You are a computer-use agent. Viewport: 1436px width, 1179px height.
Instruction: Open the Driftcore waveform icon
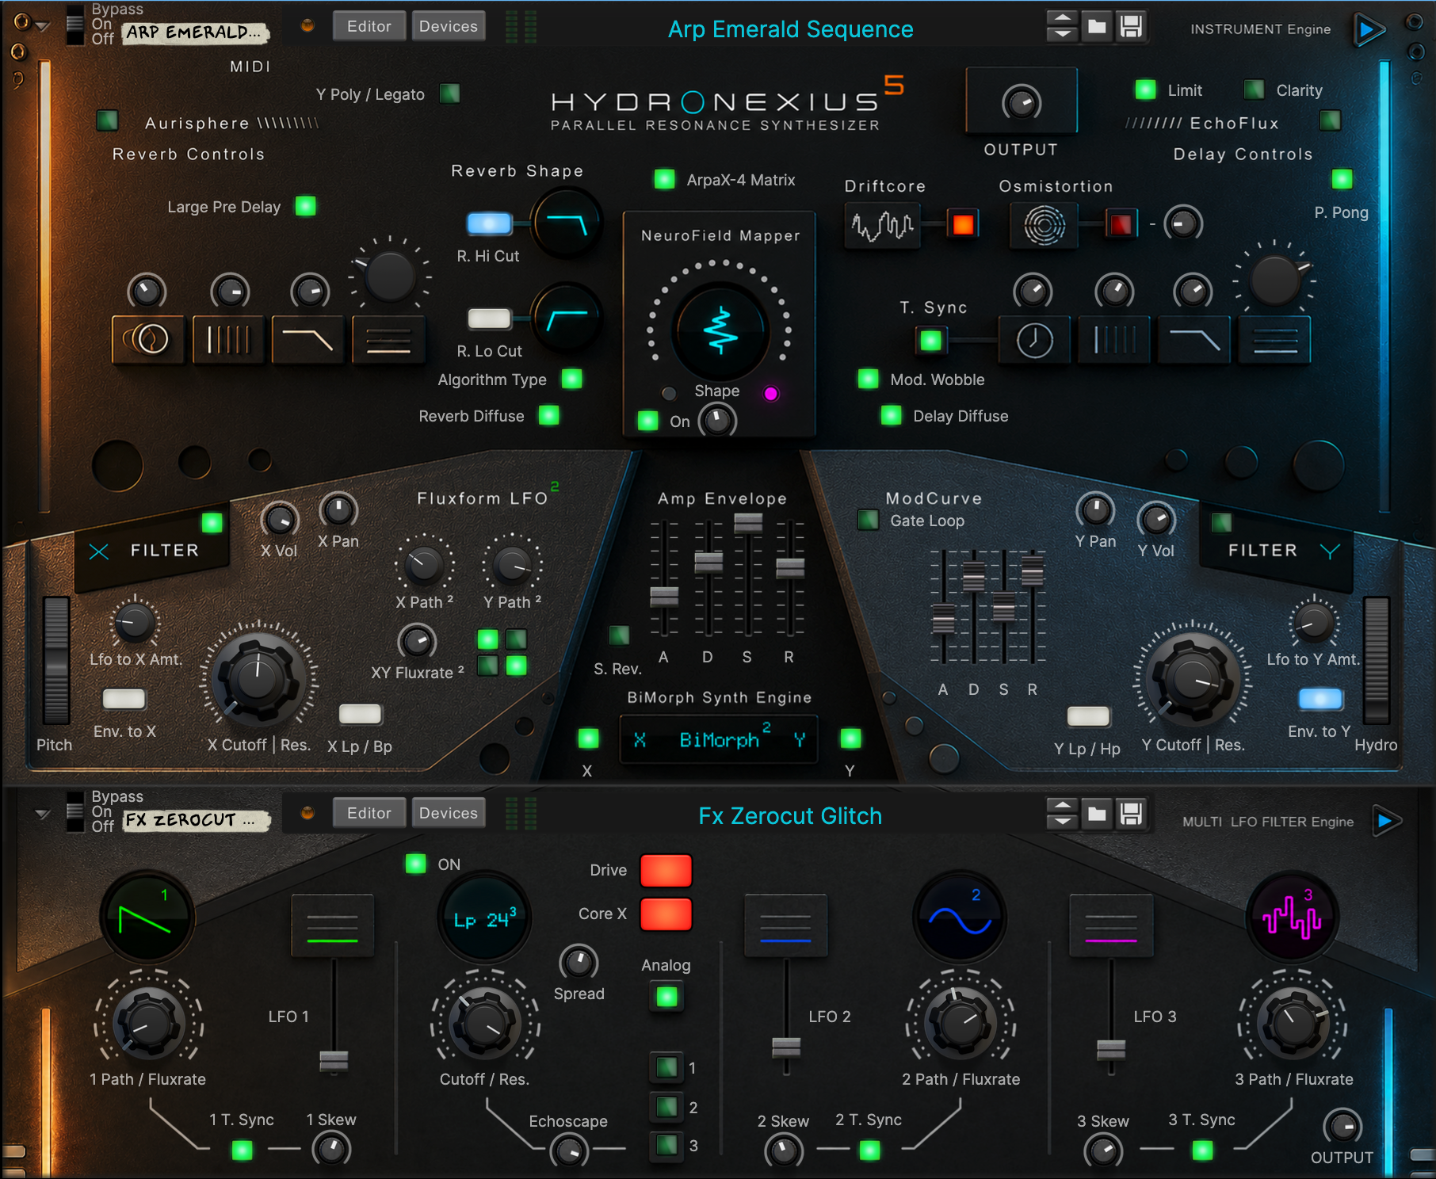tap(882, 226)
